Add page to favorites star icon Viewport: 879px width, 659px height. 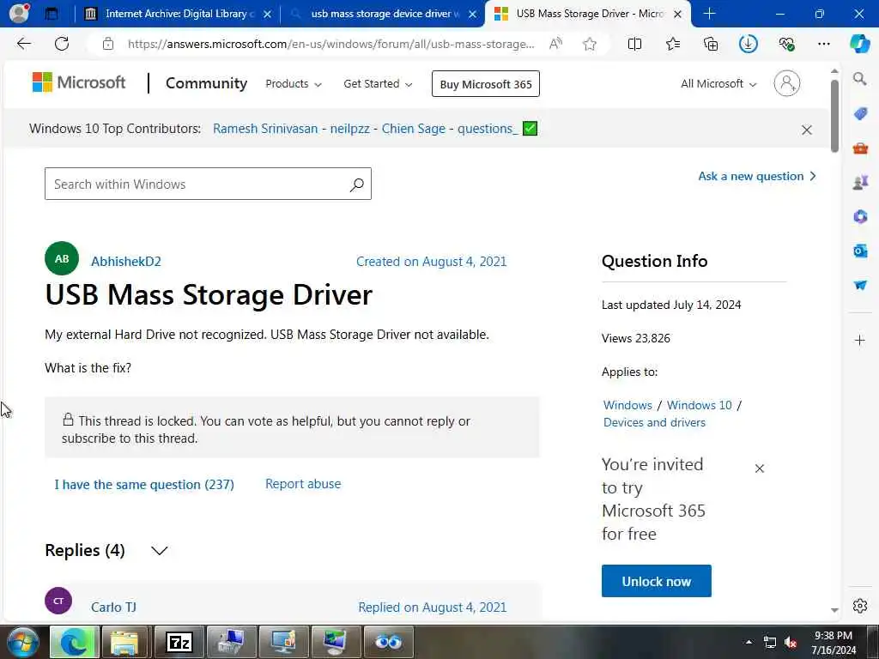(x=589, y=44)
